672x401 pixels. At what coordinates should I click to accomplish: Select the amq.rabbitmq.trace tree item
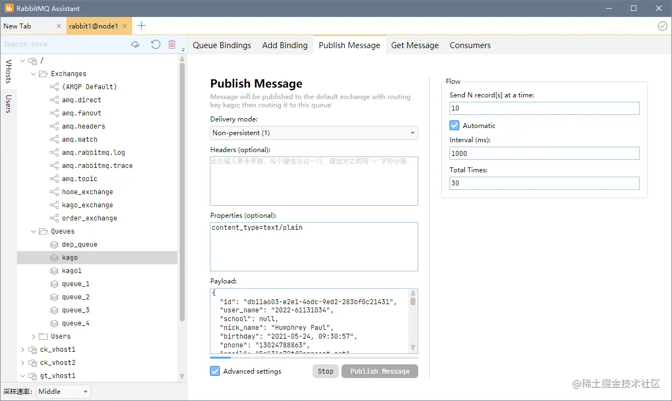(x=97, y=166)
